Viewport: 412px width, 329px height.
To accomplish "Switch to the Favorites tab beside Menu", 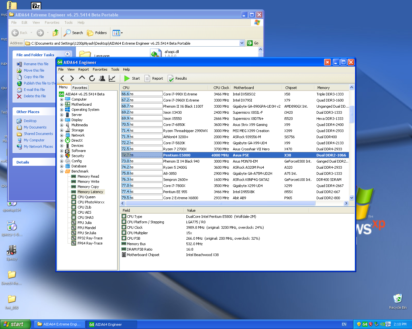I will (80, 87).
